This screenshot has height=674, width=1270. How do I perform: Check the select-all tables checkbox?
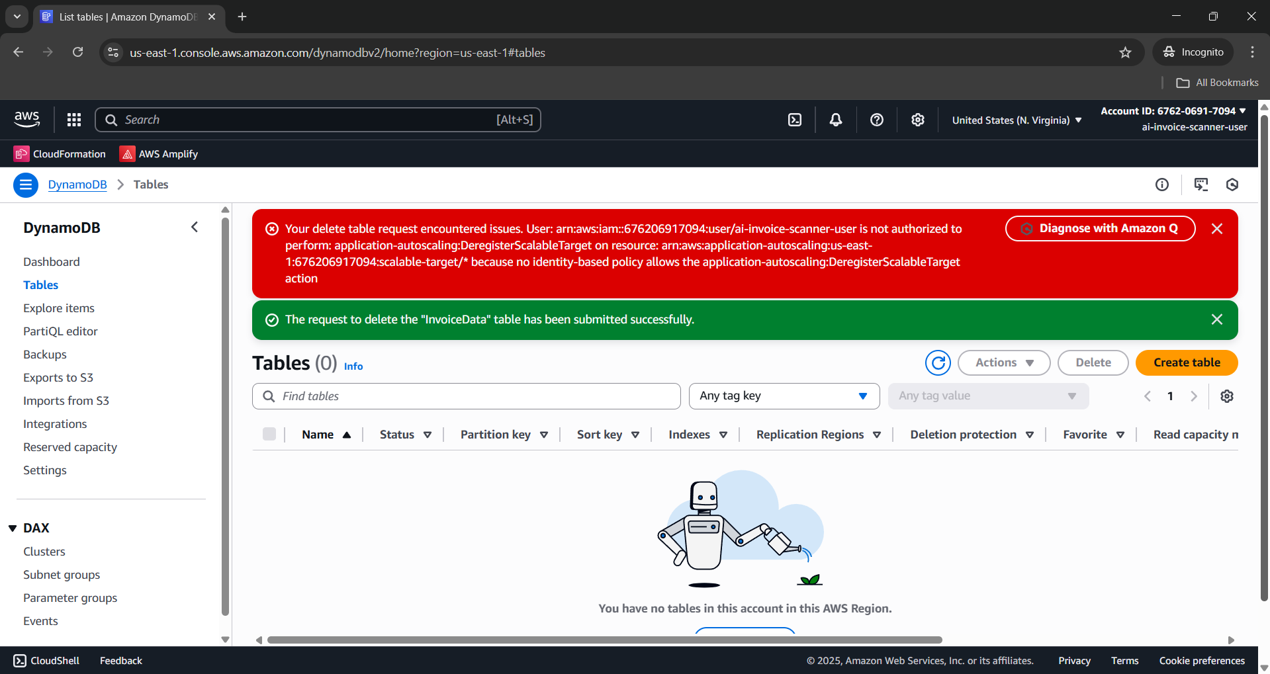[x=269, y=434]
